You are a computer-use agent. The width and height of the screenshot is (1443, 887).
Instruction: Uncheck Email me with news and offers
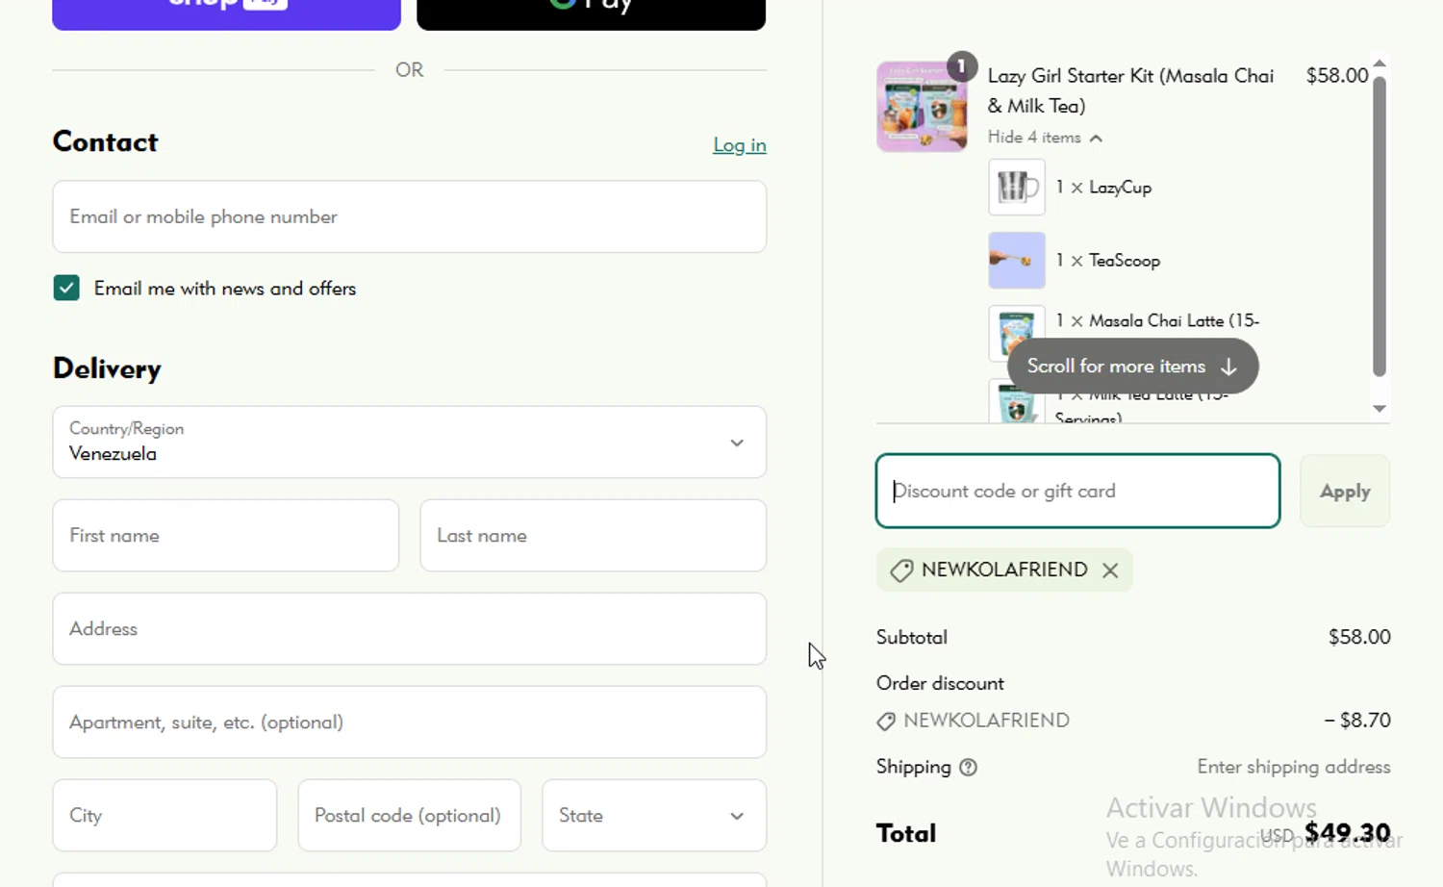66,288
